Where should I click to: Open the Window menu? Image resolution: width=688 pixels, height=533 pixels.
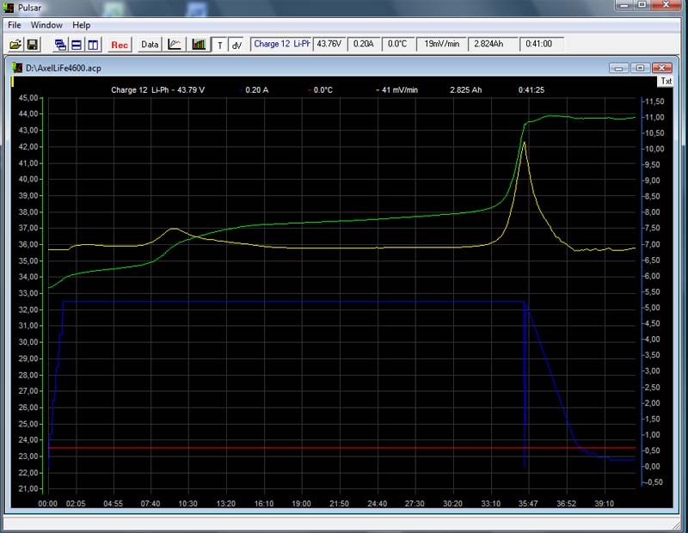tap(46, 25)
